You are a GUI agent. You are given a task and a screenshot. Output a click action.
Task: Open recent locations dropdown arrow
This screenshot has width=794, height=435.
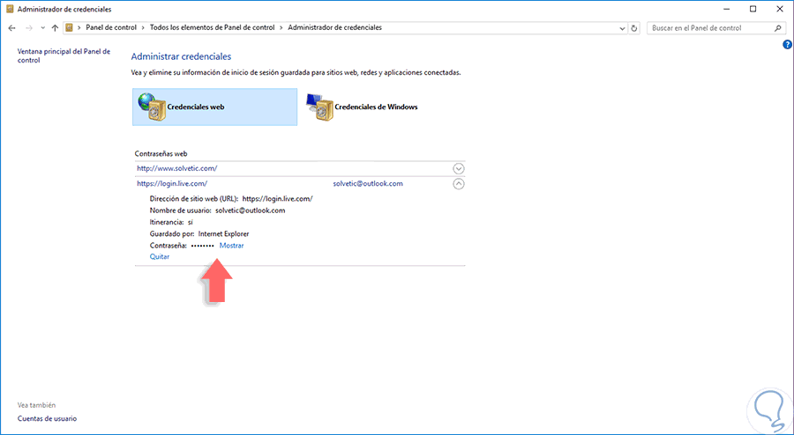[x=42, y=28]
